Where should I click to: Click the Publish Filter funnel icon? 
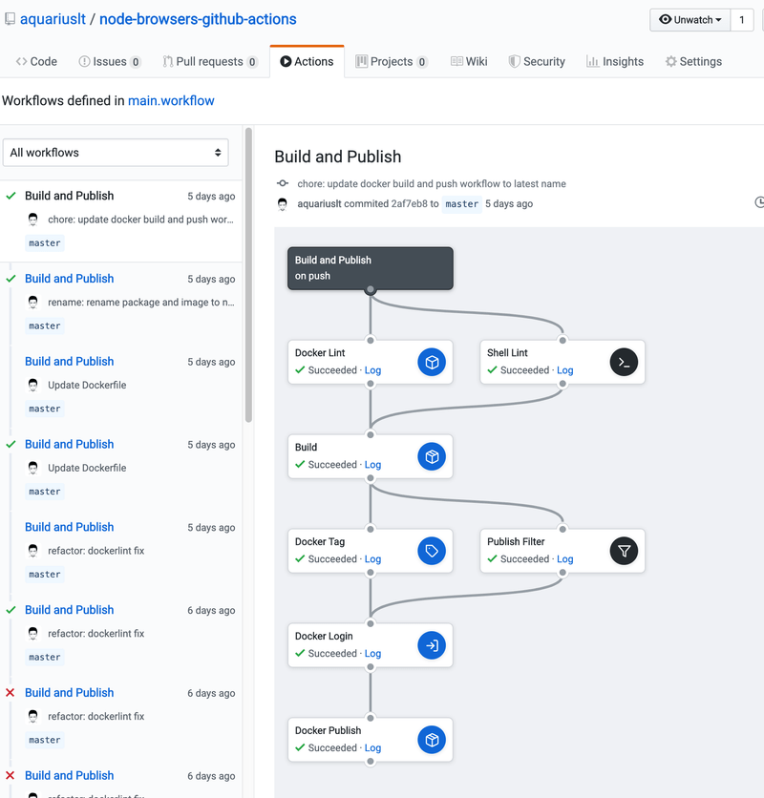click(x=624, y=551)
